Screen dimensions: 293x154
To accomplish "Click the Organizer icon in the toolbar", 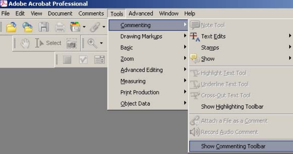I will click(75, 27).
